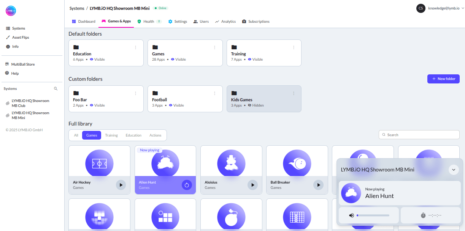
Task: Play the Ball Breaker game
Action: pyautogui.click(x=318, y=185)
